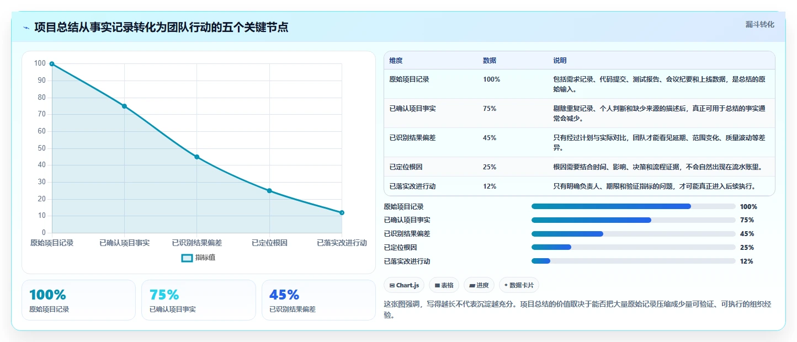Viewport: 797px width, 342px height.
Task: Click the lightning icon beside the title
Action: coord(26,28)
